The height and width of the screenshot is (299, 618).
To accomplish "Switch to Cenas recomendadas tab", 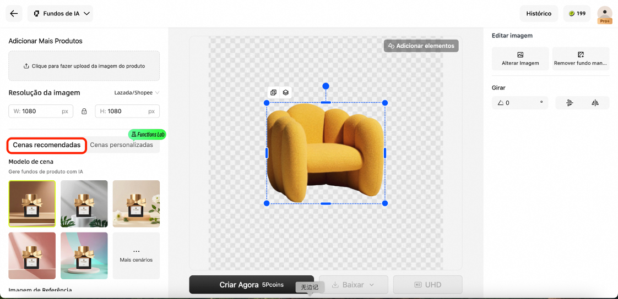I will pos(47,145).
